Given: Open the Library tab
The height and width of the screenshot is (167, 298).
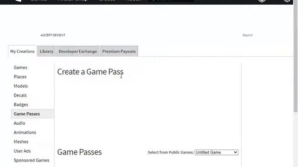Looking at the screenshot, I should tap(47, 51).
